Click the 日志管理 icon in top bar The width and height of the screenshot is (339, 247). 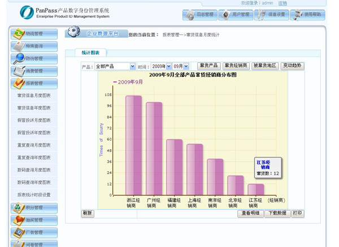point(190,15)
